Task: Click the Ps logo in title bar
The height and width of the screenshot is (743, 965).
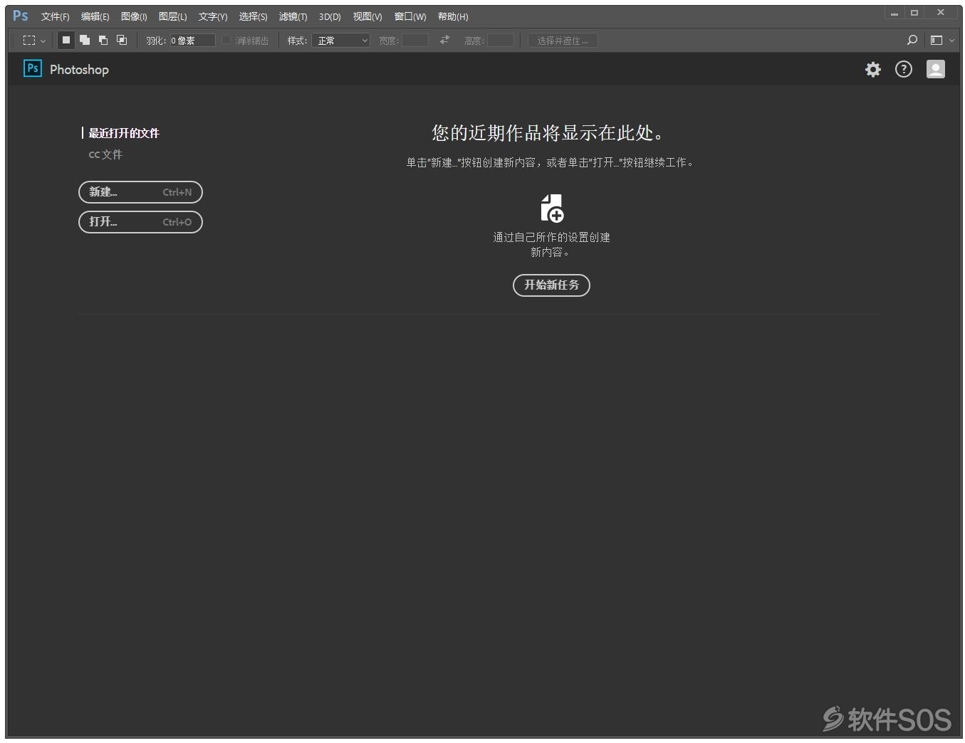Action: click(21, 16)
